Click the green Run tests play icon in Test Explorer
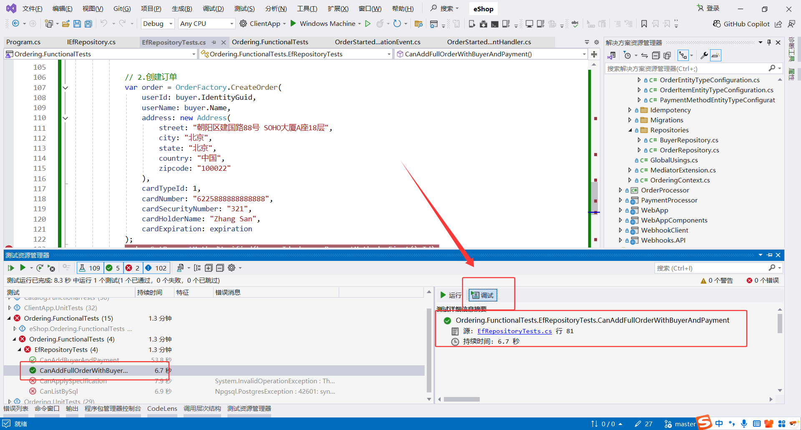 click(x=23, y=268)
